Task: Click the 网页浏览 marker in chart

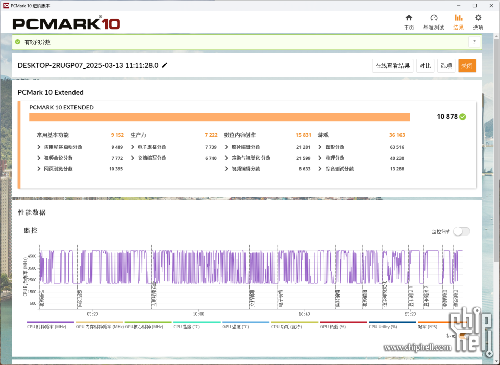Action: 80,298
